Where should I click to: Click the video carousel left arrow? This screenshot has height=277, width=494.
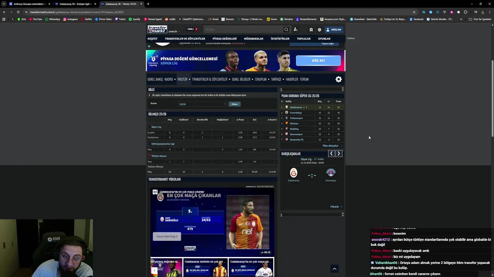coord(154,270)
